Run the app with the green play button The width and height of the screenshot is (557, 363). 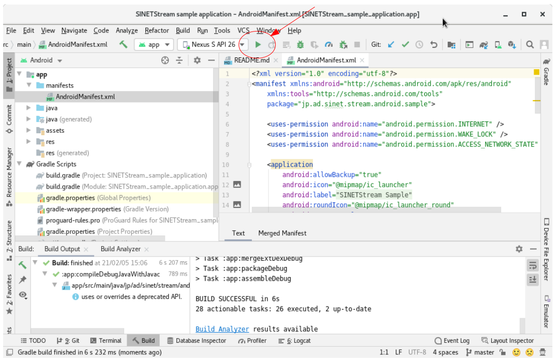point(258,45)
